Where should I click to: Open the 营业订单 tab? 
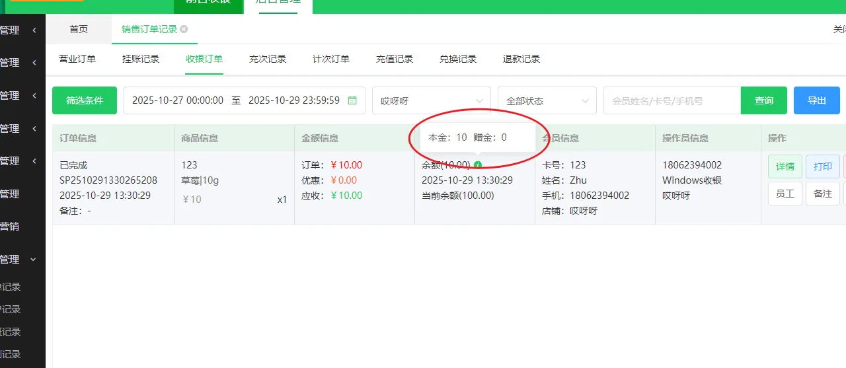pyautogui.click(x=77, y=59)
